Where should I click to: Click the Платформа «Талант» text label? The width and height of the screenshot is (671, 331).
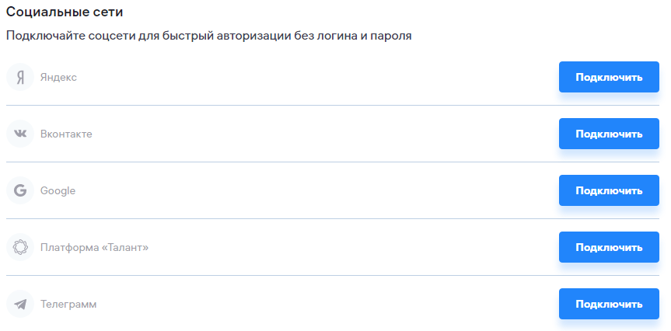[x=94, y=247]
